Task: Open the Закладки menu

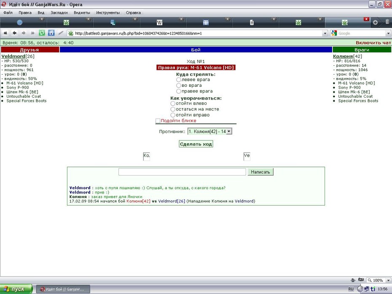Action: coord(59,13)
